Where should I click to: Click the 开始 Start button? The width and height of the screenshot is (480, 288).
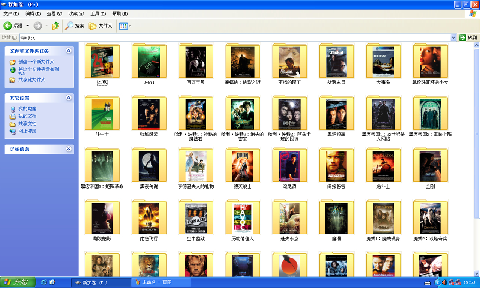[18, 282]
